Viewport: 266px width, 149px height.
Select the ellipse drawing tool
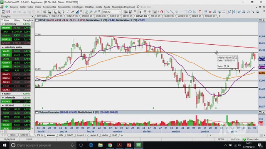(190, 12)
